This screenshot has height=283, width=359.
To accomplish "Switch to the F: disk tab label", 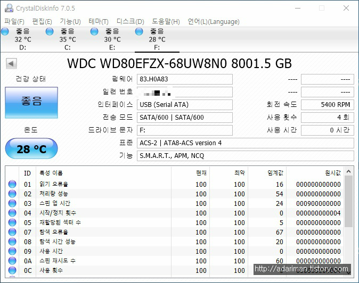I will (157, 47).
